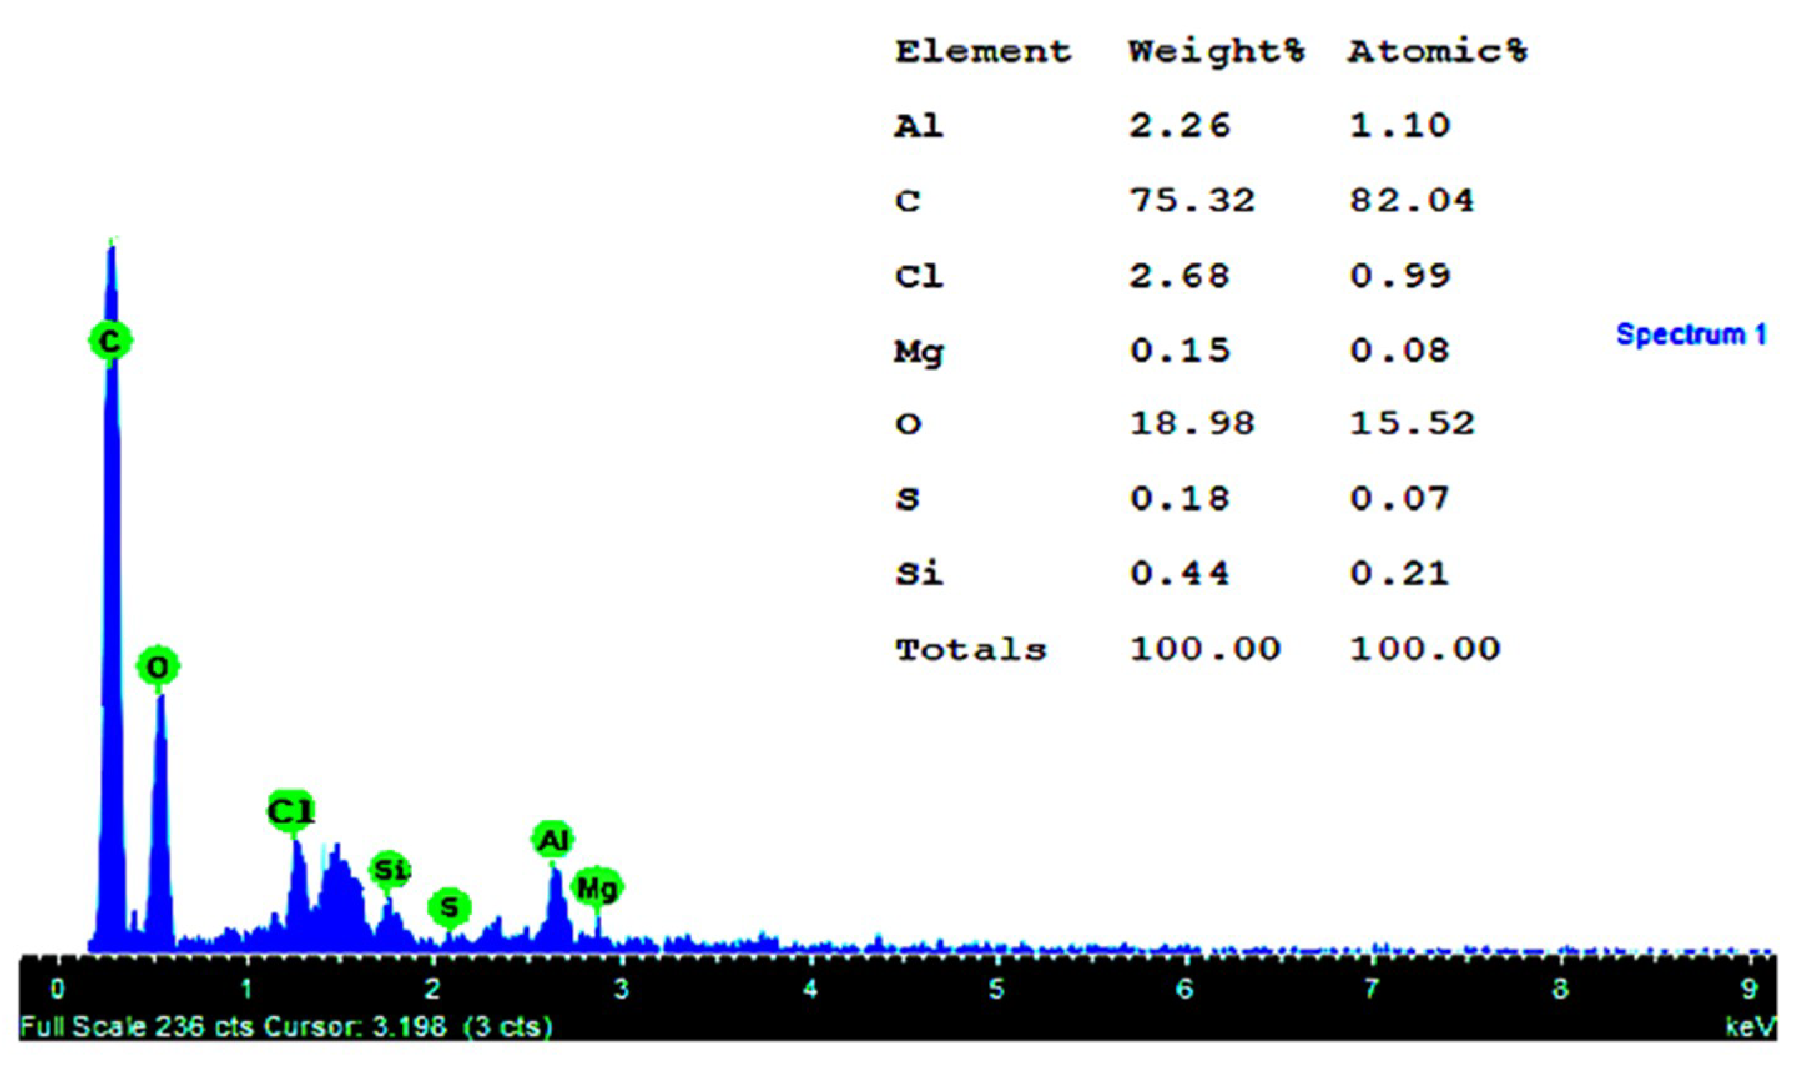Click the Totals row label
This screenshot has width=1802, height=1070.
pyautogui.click(x=970, y=649)
